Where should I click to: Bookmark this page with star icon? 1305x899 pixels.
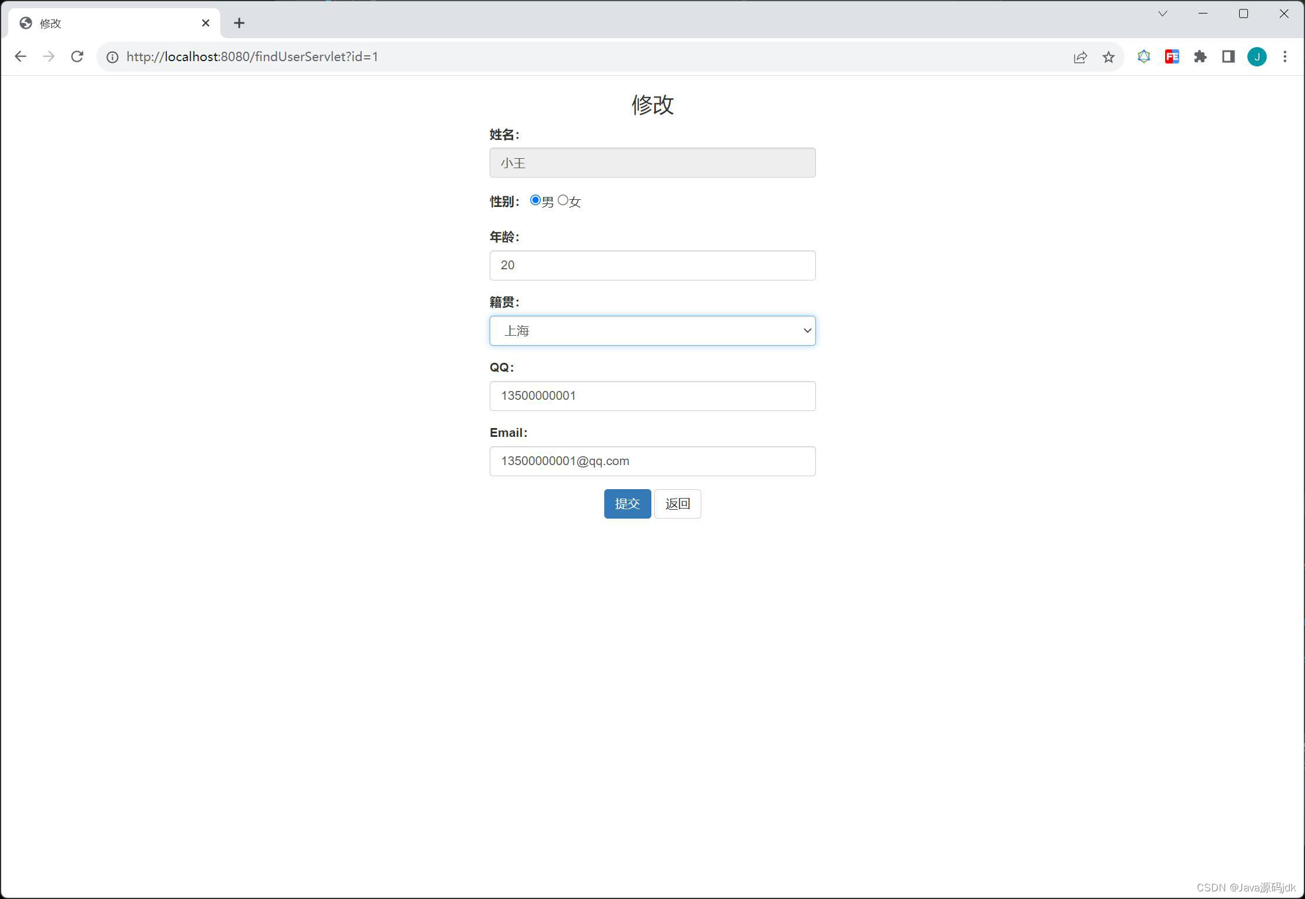1108,57
